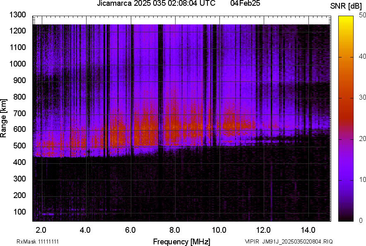The height and width of the screenshot is (246, 366).
Task: Click the SNR [dB] colorbar heading
Action: tap(347, 6)
